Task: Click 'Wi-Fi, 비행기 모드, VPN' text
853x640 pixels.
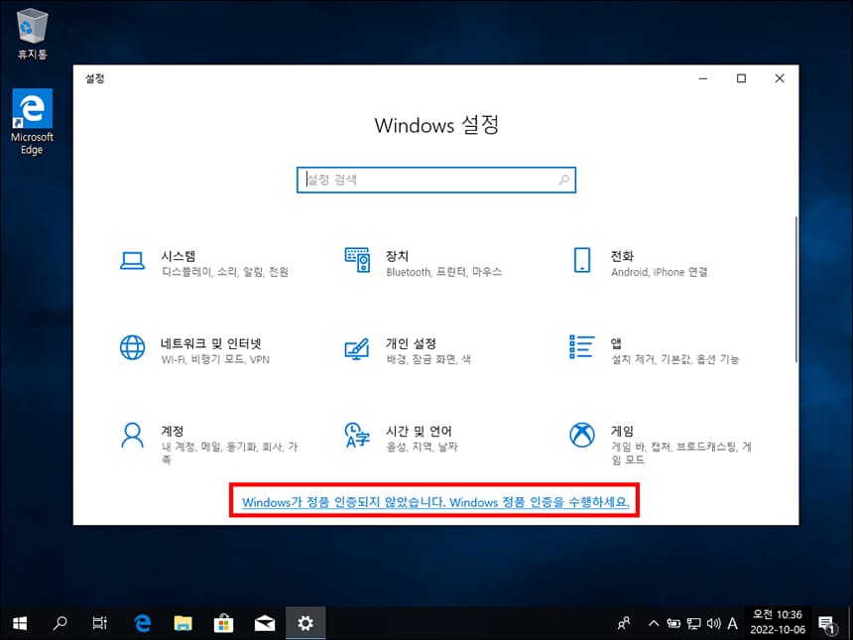Action: [215, 359]
